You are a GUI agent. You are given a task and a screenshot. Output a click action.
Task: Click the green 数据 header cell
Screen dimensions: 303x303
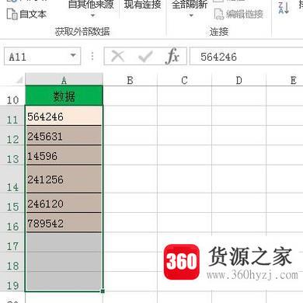coord(64,96)
